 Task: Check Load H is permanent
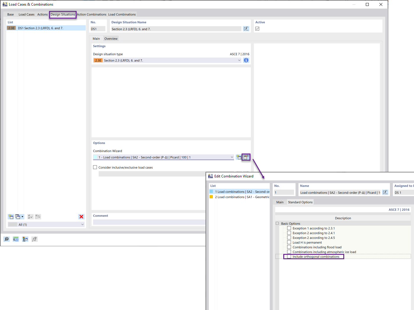pyautogui.click(x=289, y=242)
